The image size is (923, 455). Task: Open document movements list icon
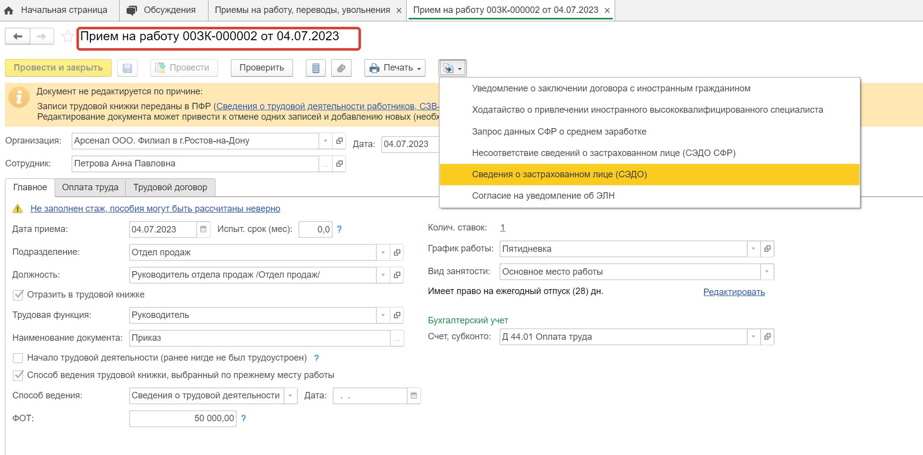click(316, 68)
